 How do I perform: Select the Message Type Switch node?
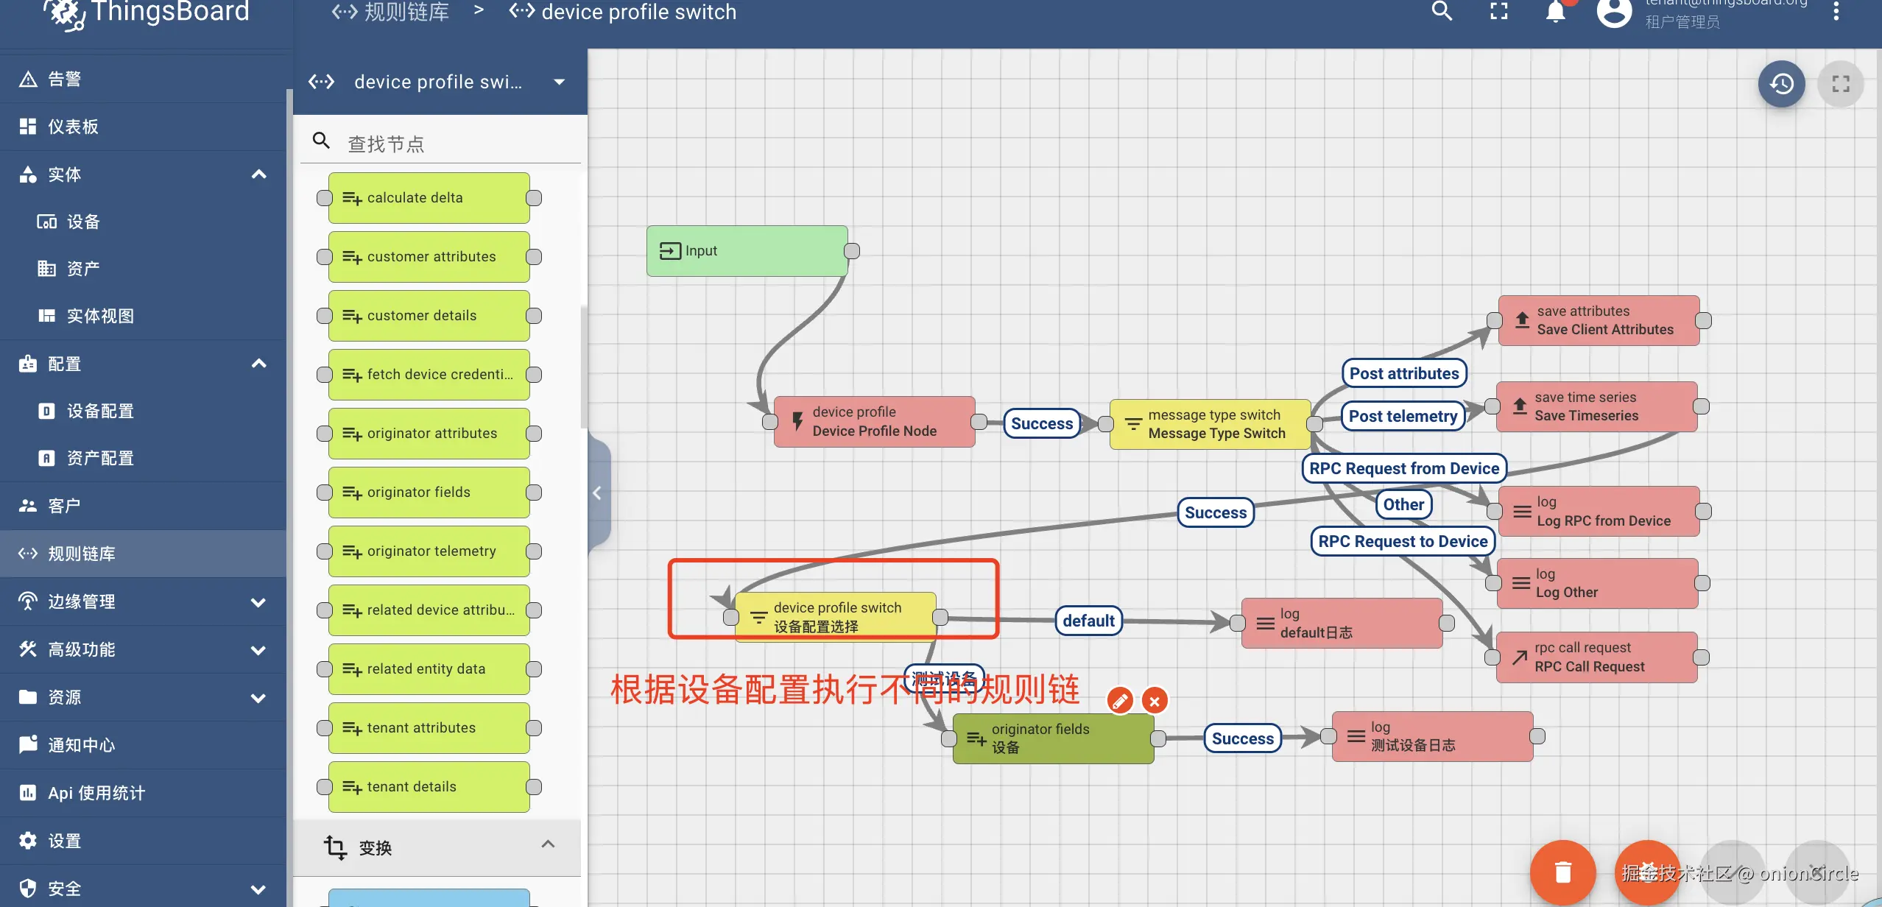[1209, 424]
